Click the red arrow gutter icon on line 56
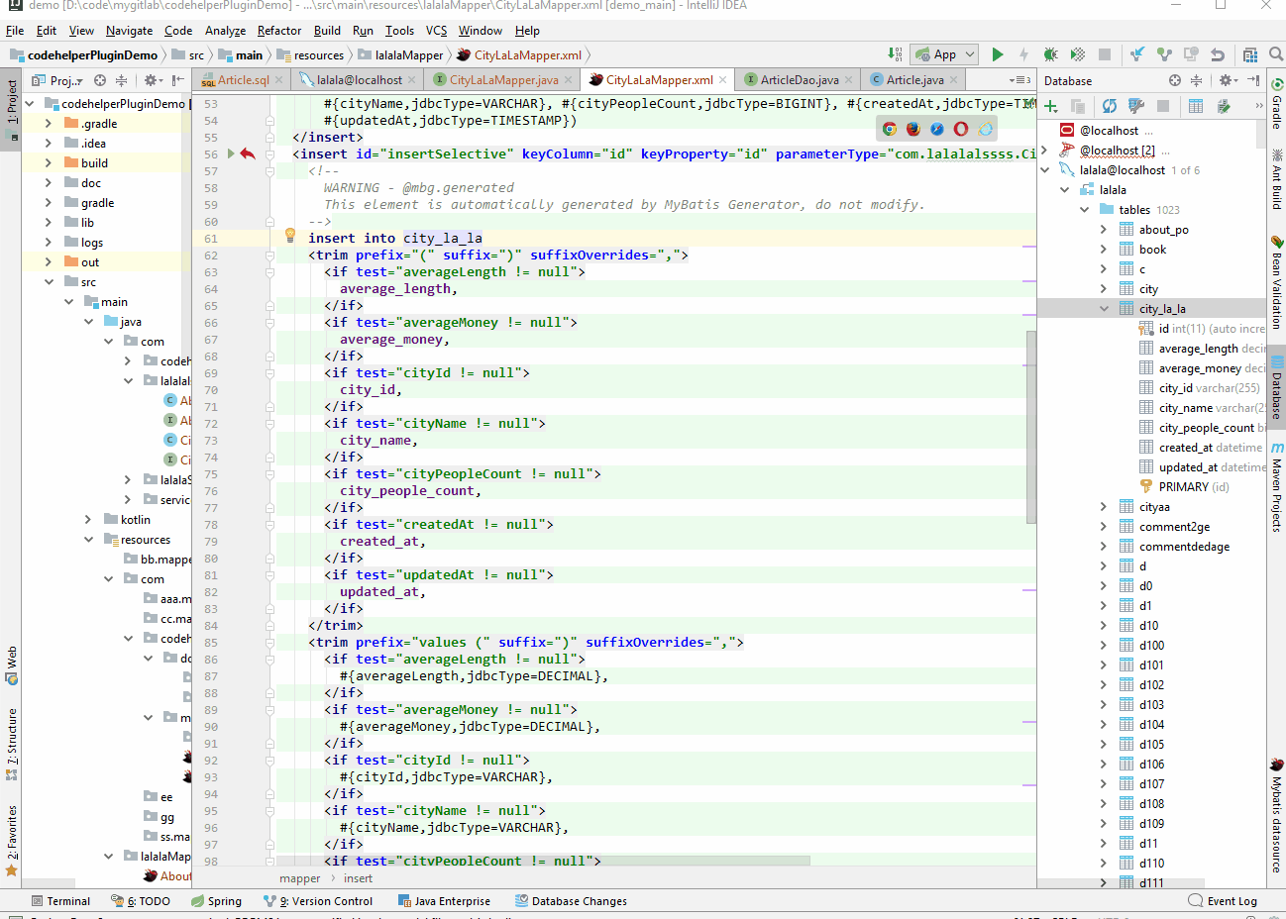Screen dimensions: 1286x919 pyautogui.click(x=248, y=154)
